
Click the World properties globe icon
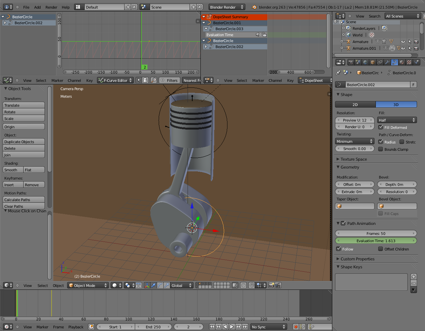point(365,62)
